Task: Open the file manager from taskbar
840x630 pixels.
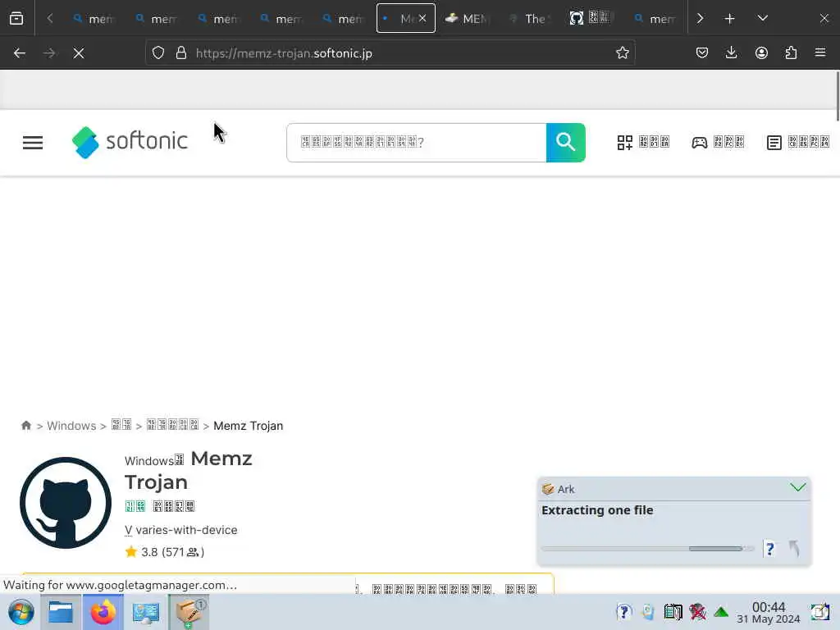Action: (61, 612)
